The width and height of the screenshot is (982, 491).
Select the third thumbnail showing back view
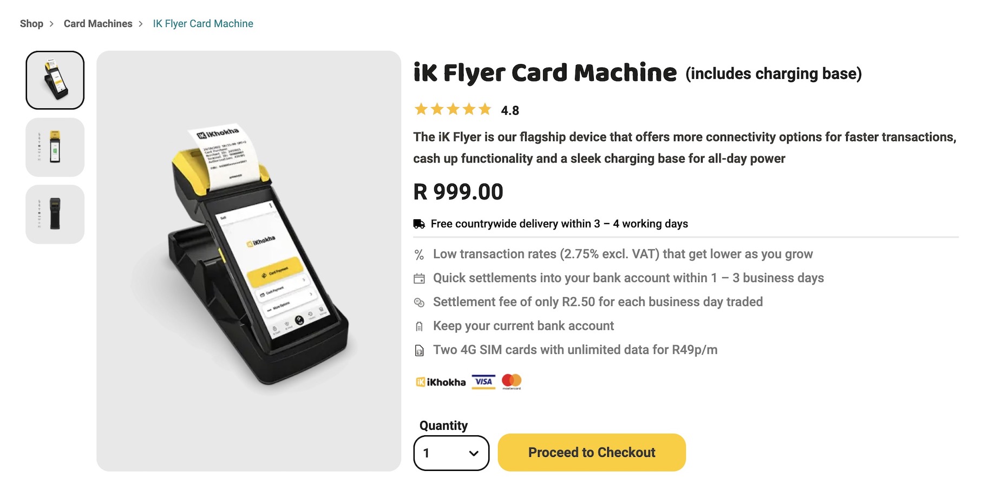pos(55,214)
